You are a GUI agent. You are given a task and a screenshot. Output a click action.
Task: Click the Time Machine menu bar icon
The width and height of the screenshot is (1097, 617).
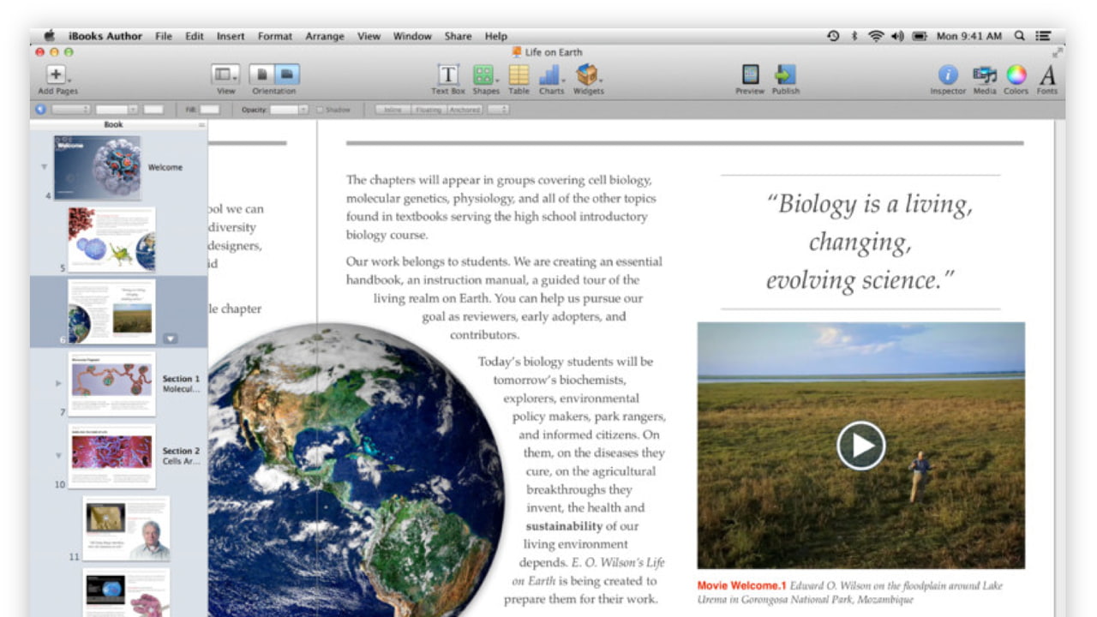coord(833,36)
